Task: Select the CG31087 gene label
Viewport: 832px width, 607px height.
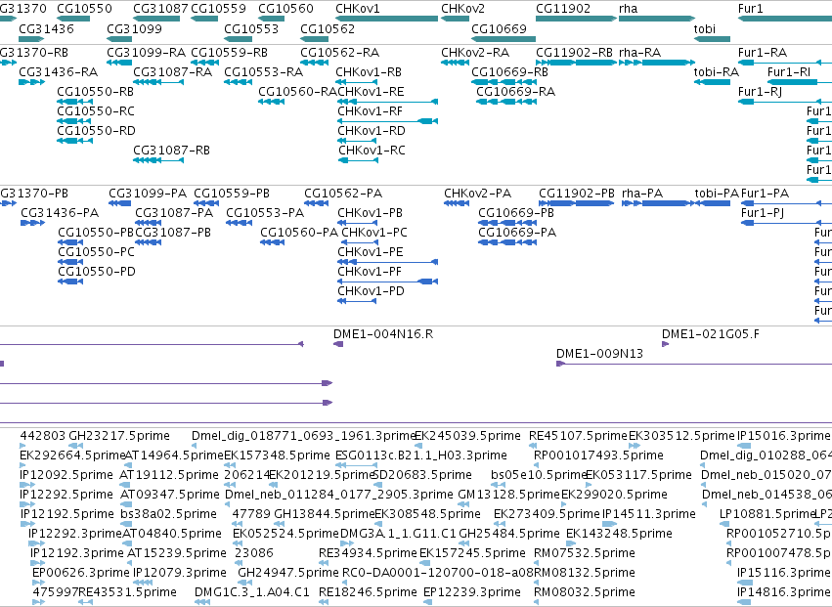Action: pyautogui.click(x=160, y=9)
